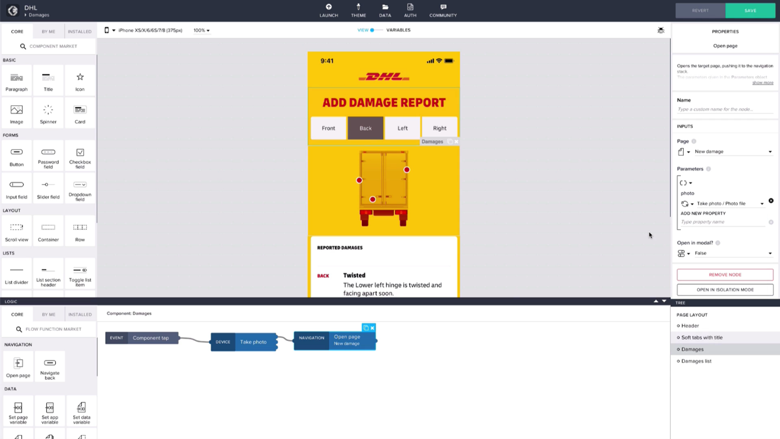The image size is (780, 439).
Task: Pick the Set page variable function
Action: click(18, 411)
